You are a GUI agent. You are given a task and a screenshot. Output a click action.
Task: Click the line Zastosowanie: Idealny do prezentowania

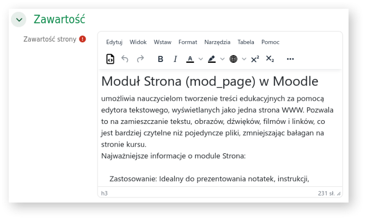coord(209,179)
